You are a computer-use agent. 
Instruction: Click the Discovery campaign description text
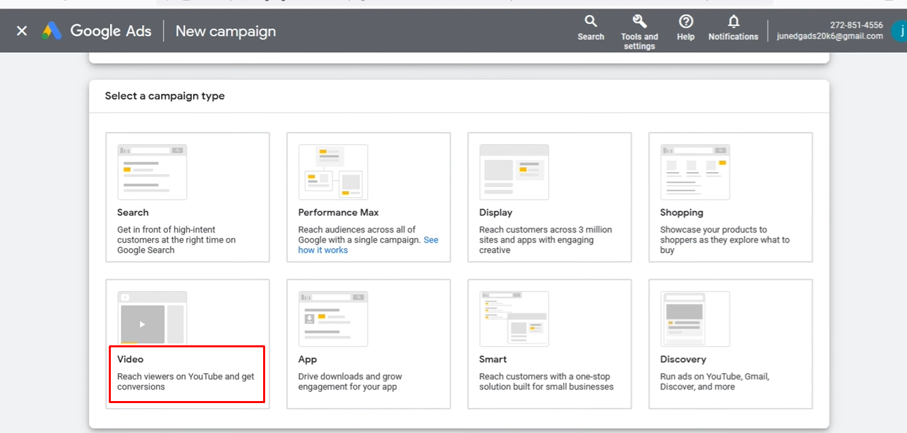715,381
